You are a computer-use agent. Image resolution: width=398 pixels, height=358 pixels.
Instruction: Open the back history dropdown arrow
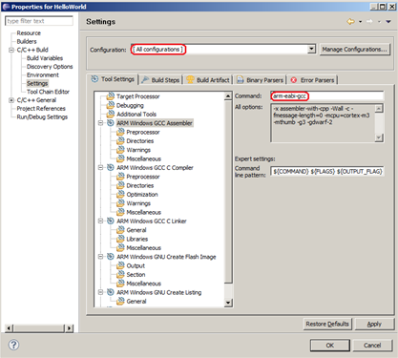tap(360, 22)
